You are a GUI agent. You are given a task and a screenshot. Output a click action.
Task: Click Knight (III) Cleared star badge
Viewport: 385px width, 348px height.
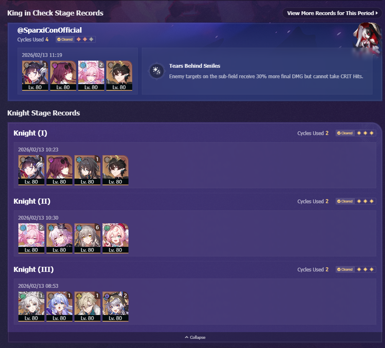pos(356,269)
